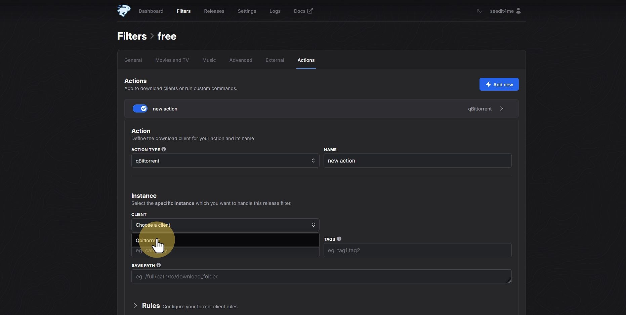Click Action Type info icon
The height and width of the screenshot is (315, 626).
[x=164, y=149]
